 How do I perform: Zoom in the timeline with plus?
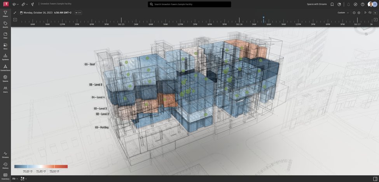359,12
